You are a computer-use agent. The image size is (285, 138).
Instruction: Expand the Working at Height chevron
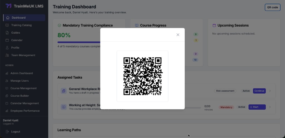[270, 107]
